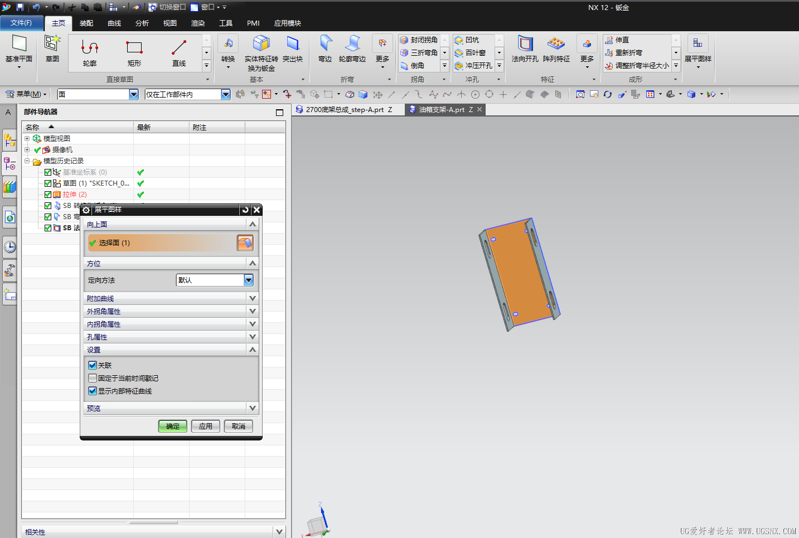This screenshot has height=538, width=799.
Task: Click the 基准平面 datum plane icon
Action: (x=20, y=44)
